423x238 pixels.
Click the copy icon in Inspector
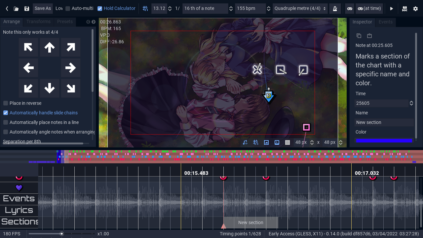tap(359, 36)
